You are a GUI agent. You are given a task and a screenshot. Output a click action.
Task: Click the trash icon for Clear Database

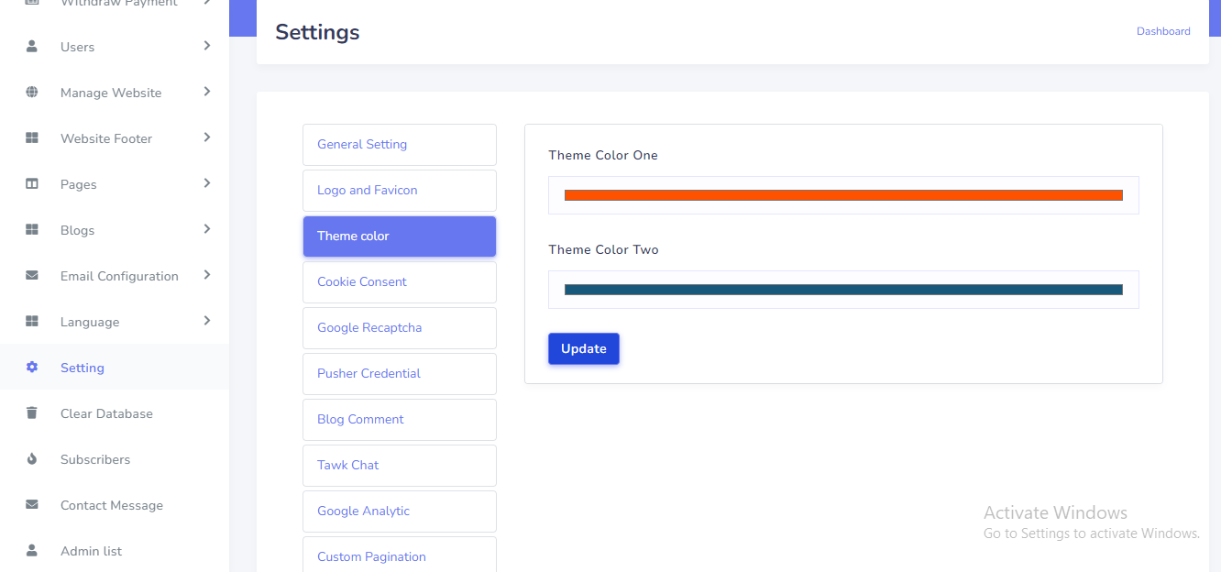[32, 413]
